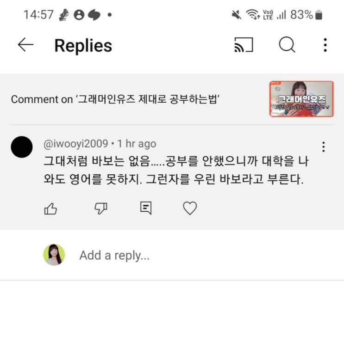Heart the comment from iwooyi2009
Viewport: 344px width, 343px height.
tap(190, 208)
